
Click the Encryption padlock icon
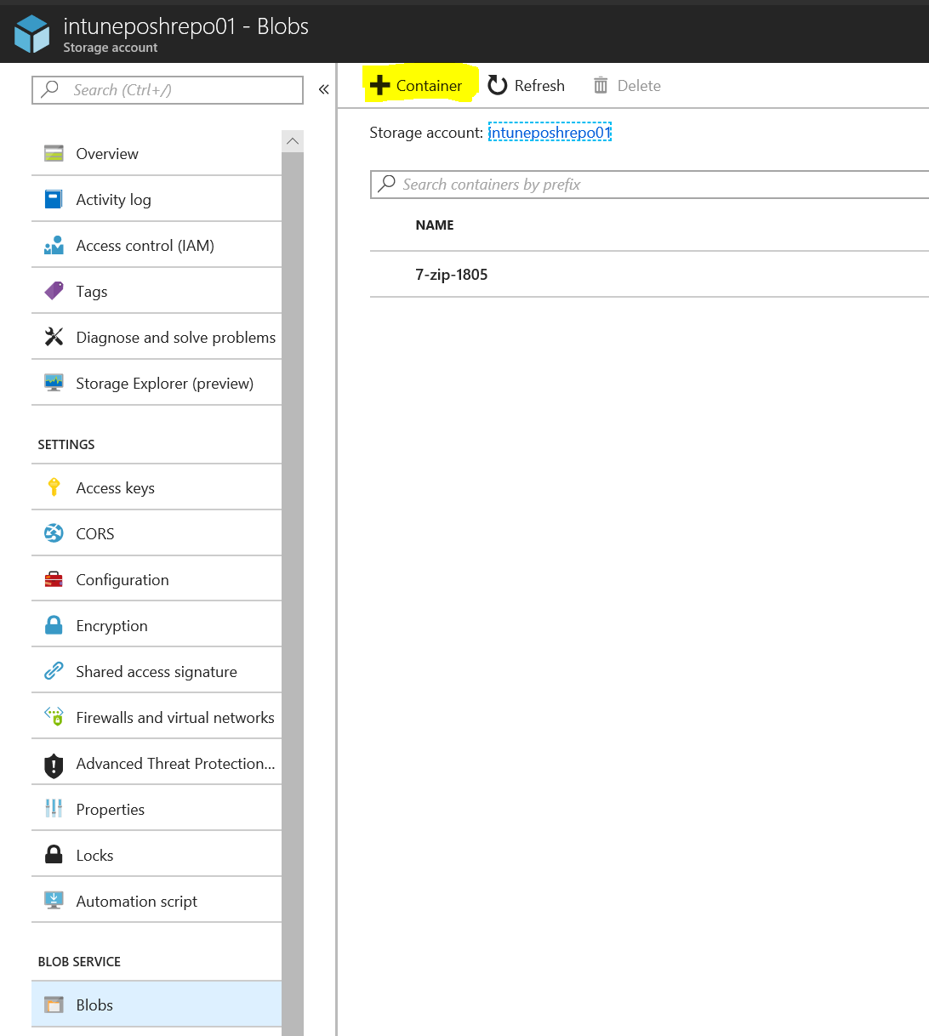(x=54, y=625)
